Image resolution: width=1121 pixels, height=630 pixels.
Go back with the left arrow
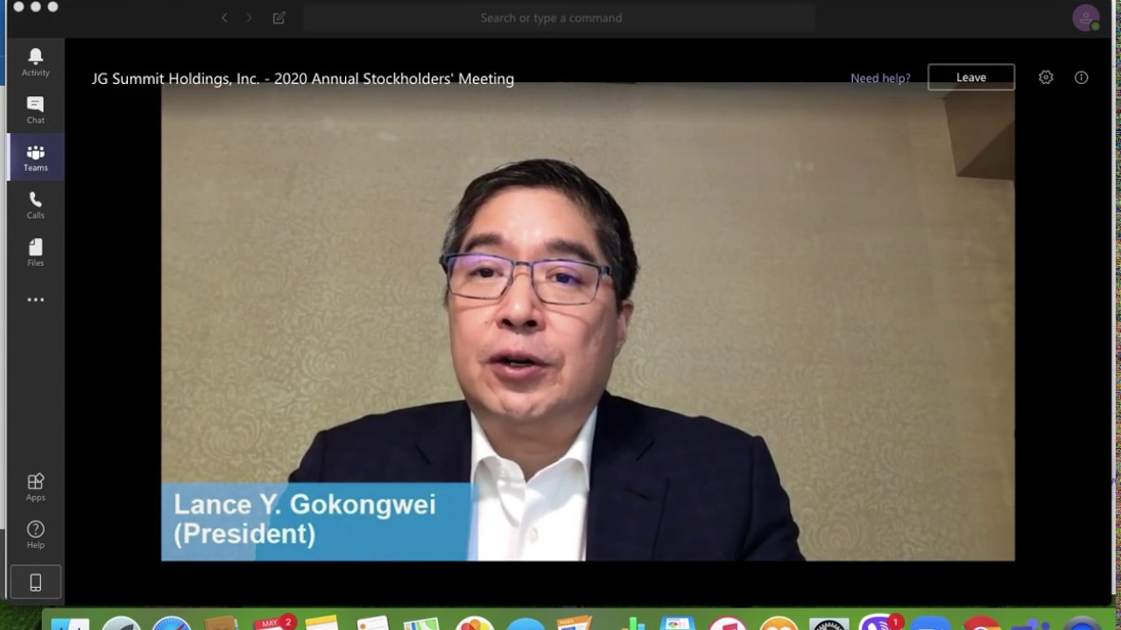pyautogui.click(x=224, y=17)
